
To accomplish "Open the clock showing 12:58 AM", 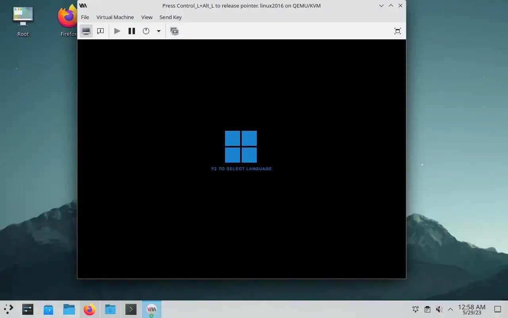I will 471,309.
